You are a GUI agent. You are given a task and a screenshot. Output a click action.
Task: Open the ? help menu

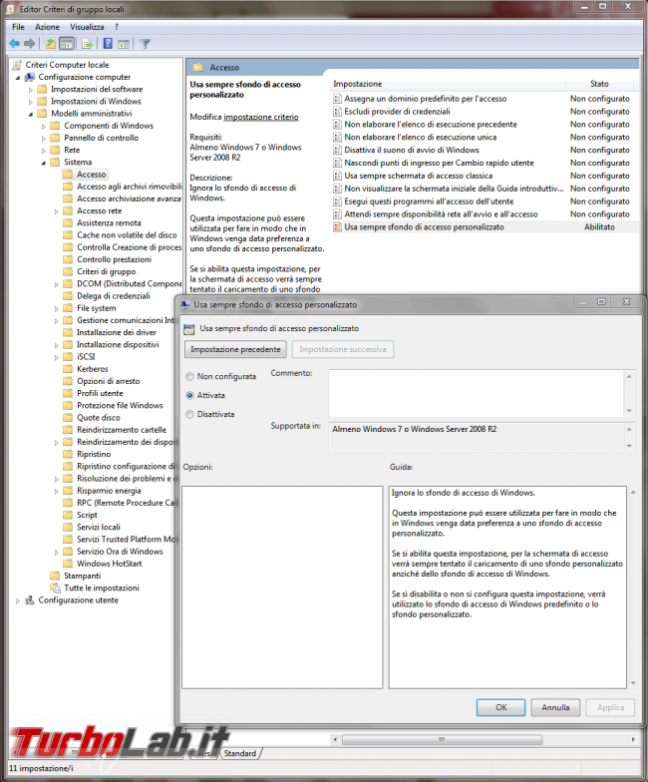click(x=116, y=27)
